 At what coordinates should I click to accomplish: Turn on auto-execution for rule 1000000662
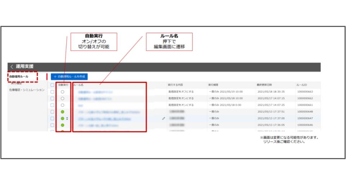[62, 98]
